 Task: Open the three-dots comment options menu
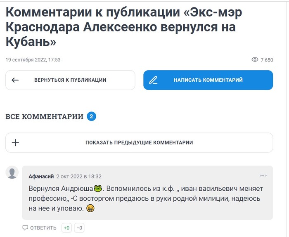point(263,175)
